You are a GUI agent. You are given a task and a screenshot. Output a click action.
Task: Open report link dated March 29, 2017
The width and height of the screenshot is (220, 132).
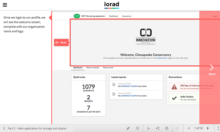tap(129, 86)
